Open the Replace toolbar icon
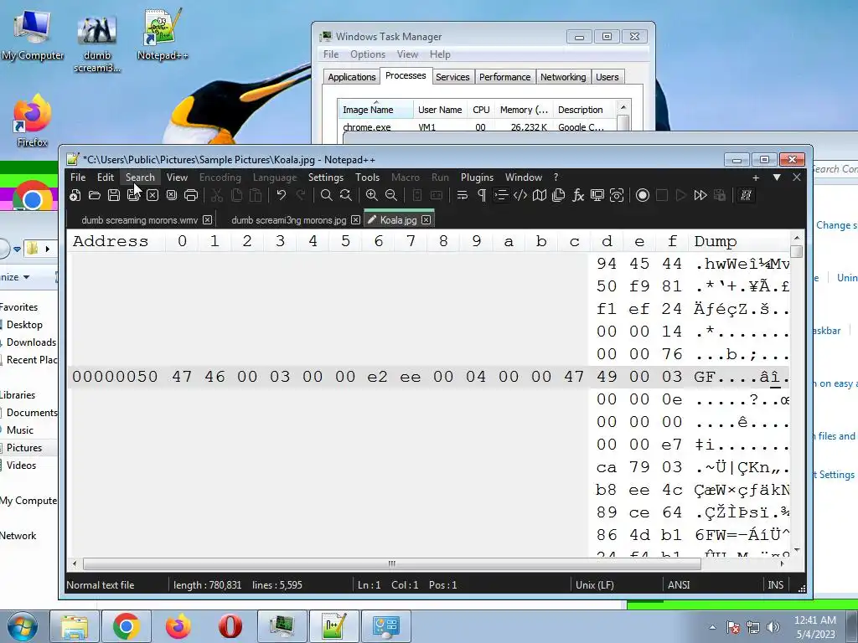 [x=346, y=195]
